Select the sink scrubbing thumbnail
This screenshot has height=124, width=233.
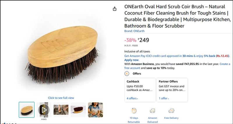(61, 110)
